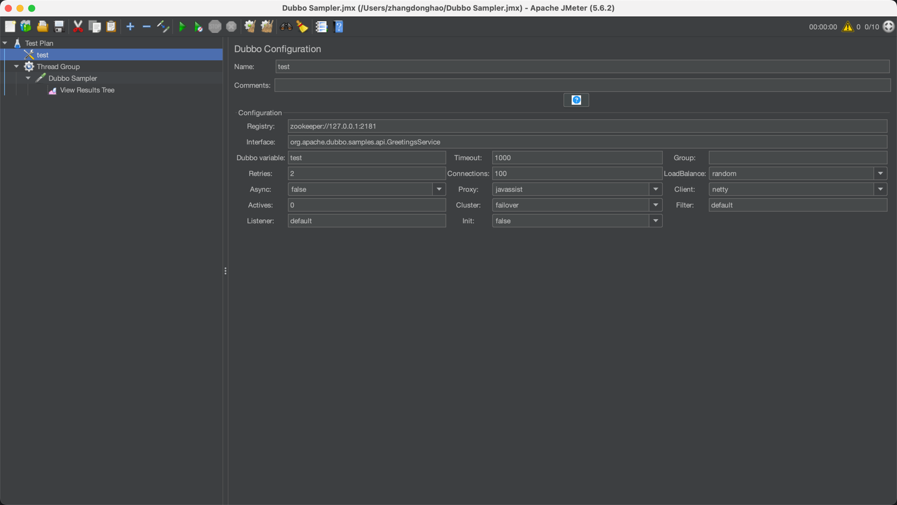
Task: Open the Cluster dropdown
Action: [655, 205]
